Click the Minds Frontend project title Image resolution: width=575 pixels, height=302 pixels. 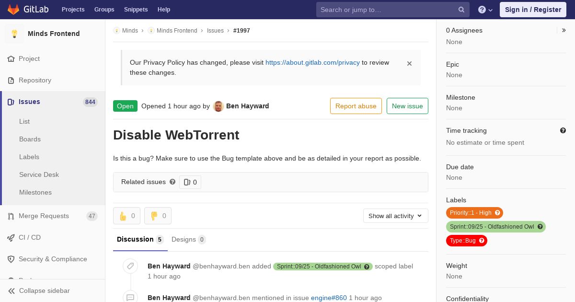(x=54, y=34)
